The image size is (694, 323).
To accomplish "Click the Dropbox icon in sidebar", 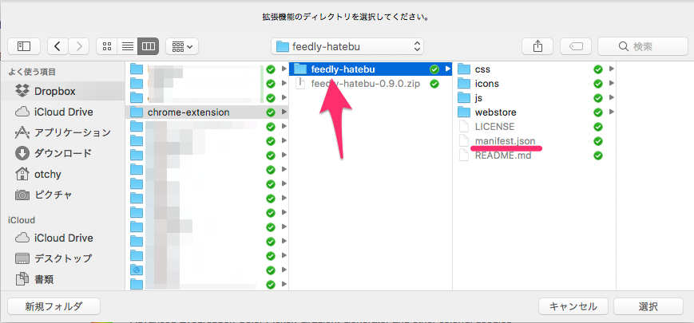I will click(22, 92).
